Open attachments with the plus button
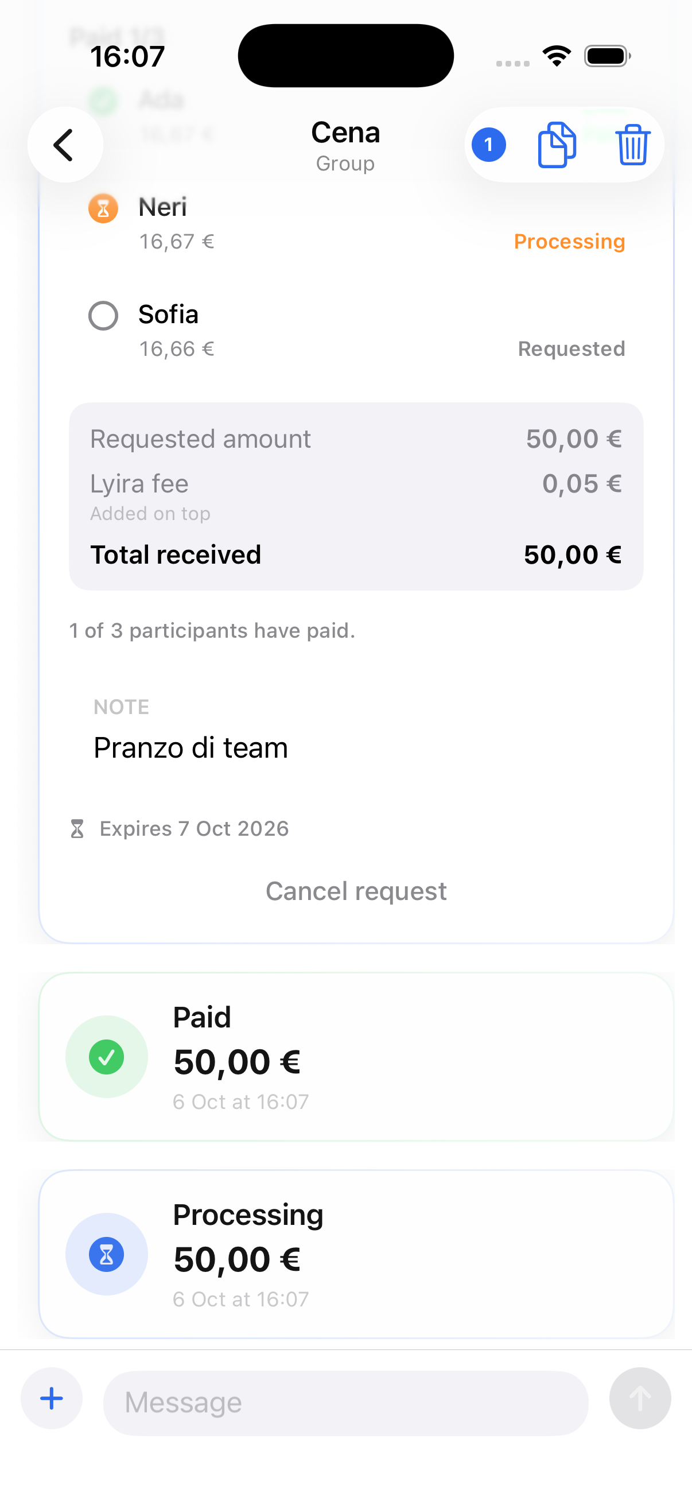Screen dimensions: 692x1505 point(52,1398)
